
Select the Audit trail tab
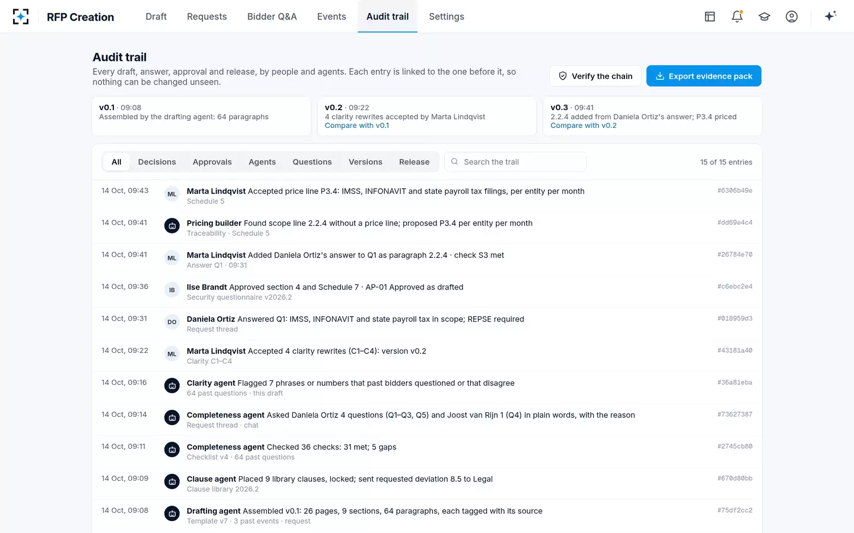387,17
